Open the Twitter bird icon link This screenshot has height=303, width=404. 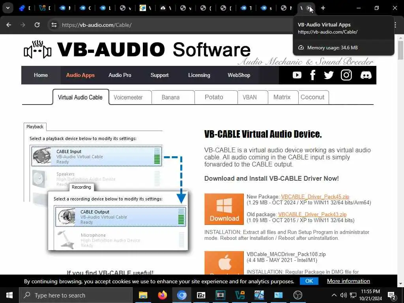tap(329, 75)
